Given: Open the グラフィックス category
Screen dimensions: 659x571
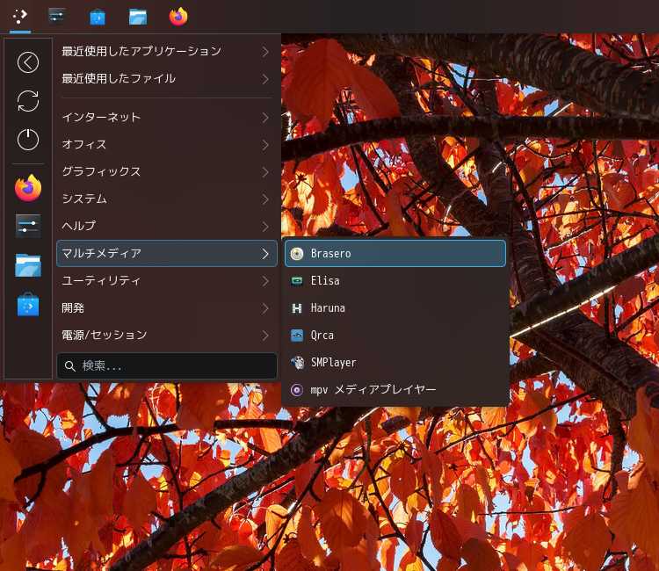Looking at the screenshot, I should click(x=167, y=172).
